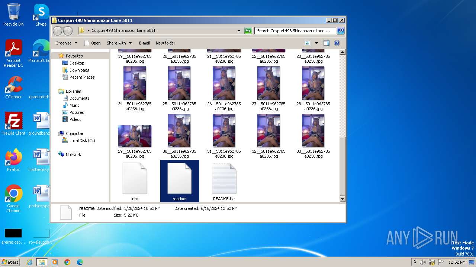Select Libraries in navigation pane
The image size is (476, 267).
coord(73,91)
